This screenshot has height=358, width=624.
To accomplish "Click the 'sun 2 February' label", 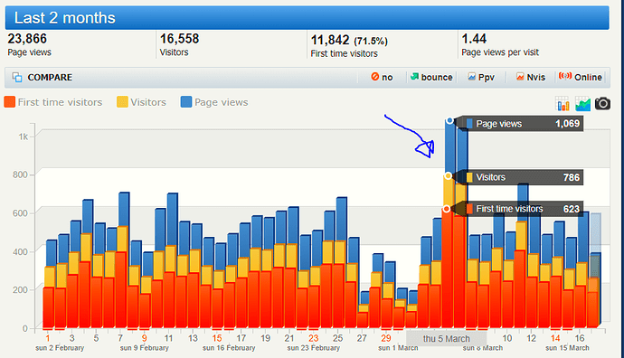I will point(60,348).
